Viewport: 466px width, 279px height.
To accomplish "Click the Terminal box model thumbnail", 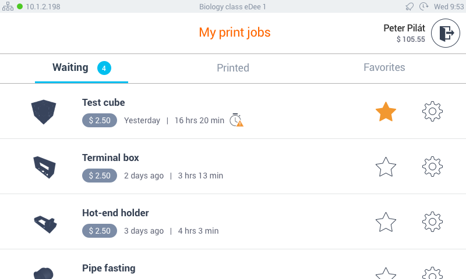I will [44, 167].
